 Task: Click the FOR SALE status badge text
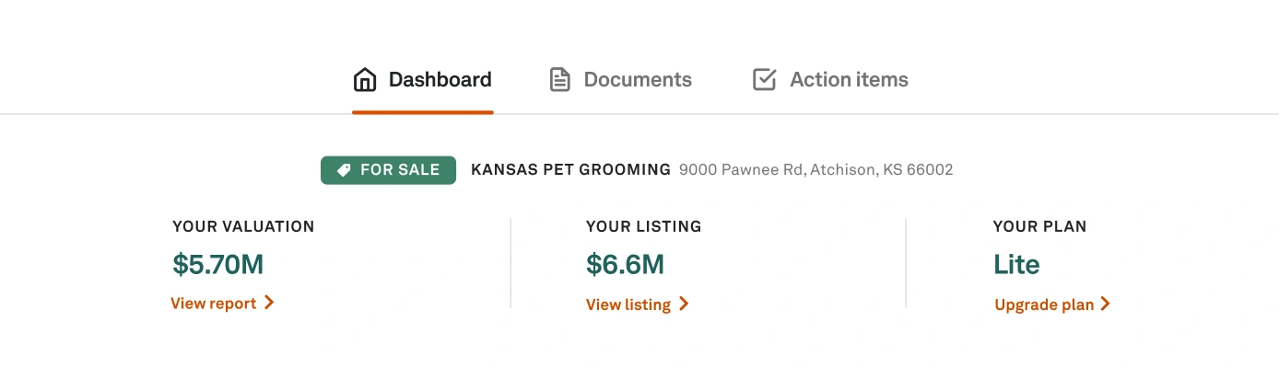(x=400, y=170)
